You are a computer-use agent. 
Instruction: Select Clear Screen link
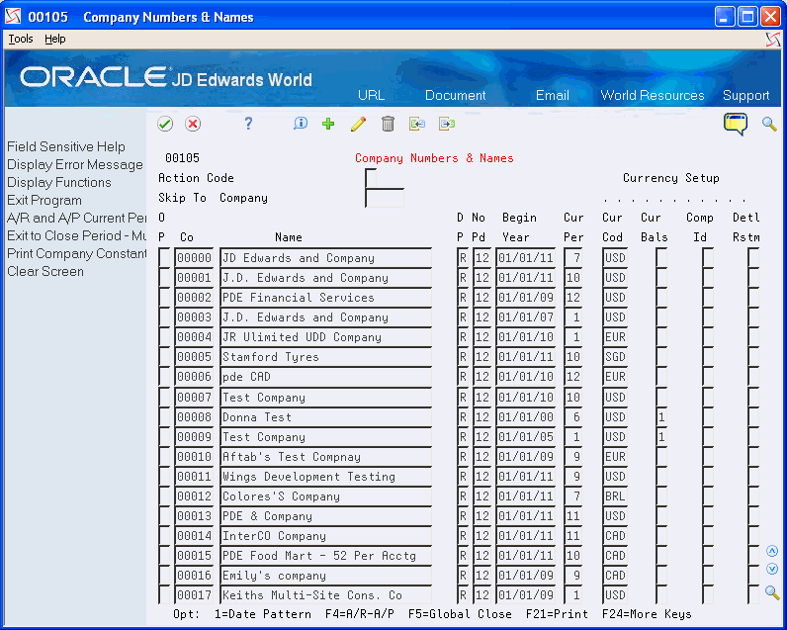coord(45,272)
